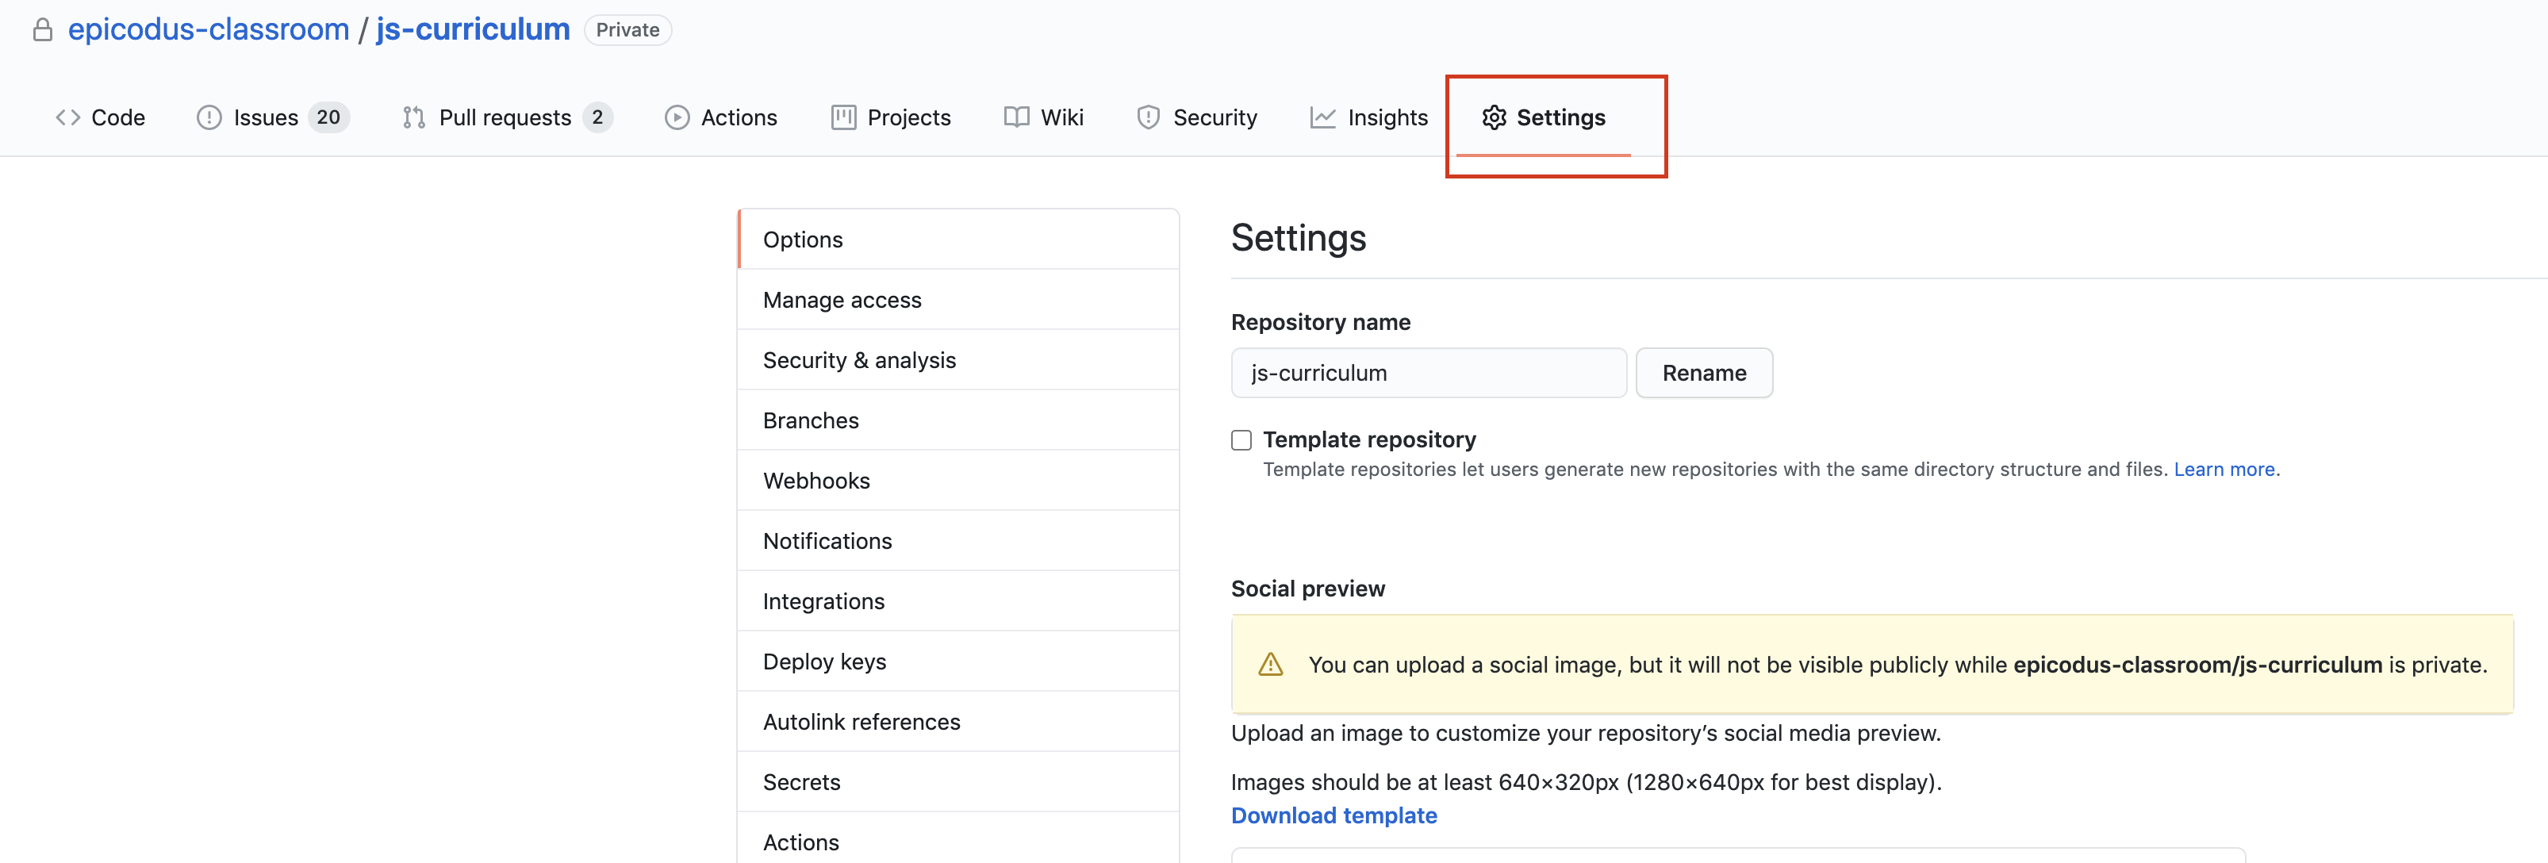
Task: Click the Projects board icon
Action: pyautogui.click(x=842, y=117)
